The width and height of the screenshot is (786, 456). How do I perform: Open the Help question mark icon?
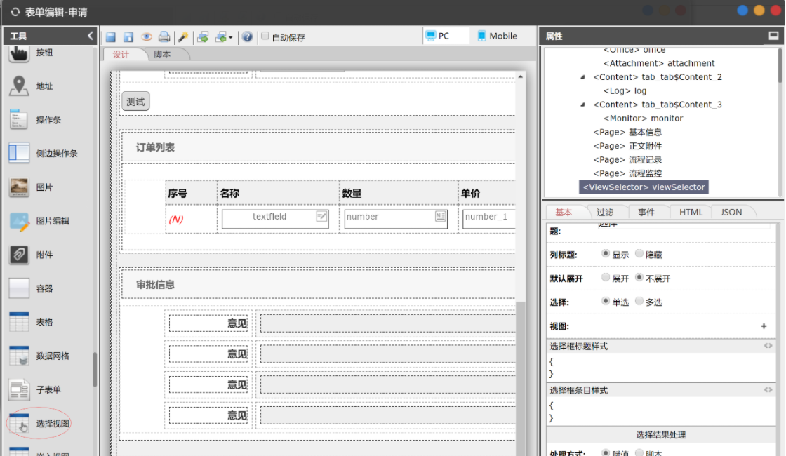pyautogui.click(x=247, y=37)
